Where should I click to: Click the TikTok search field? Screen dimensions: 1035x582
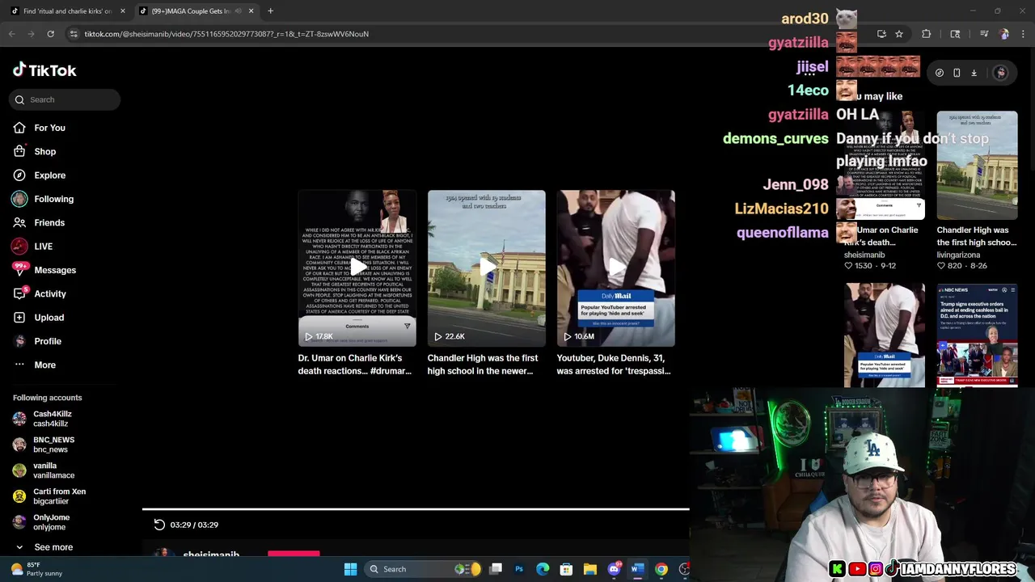click(65, 99)
